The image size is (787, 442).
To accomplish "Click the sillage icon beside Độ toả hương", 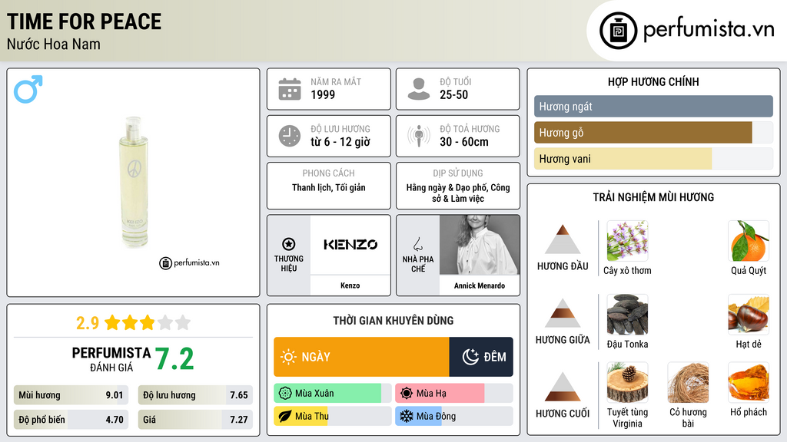I will pos(419,136).
